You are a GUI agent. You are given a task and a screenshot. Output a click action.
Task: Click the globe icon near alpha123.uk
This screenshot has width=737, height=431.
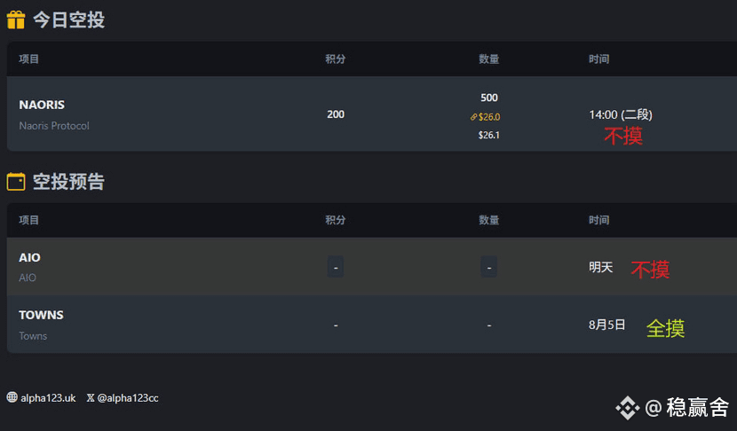(x=12, y=397)
